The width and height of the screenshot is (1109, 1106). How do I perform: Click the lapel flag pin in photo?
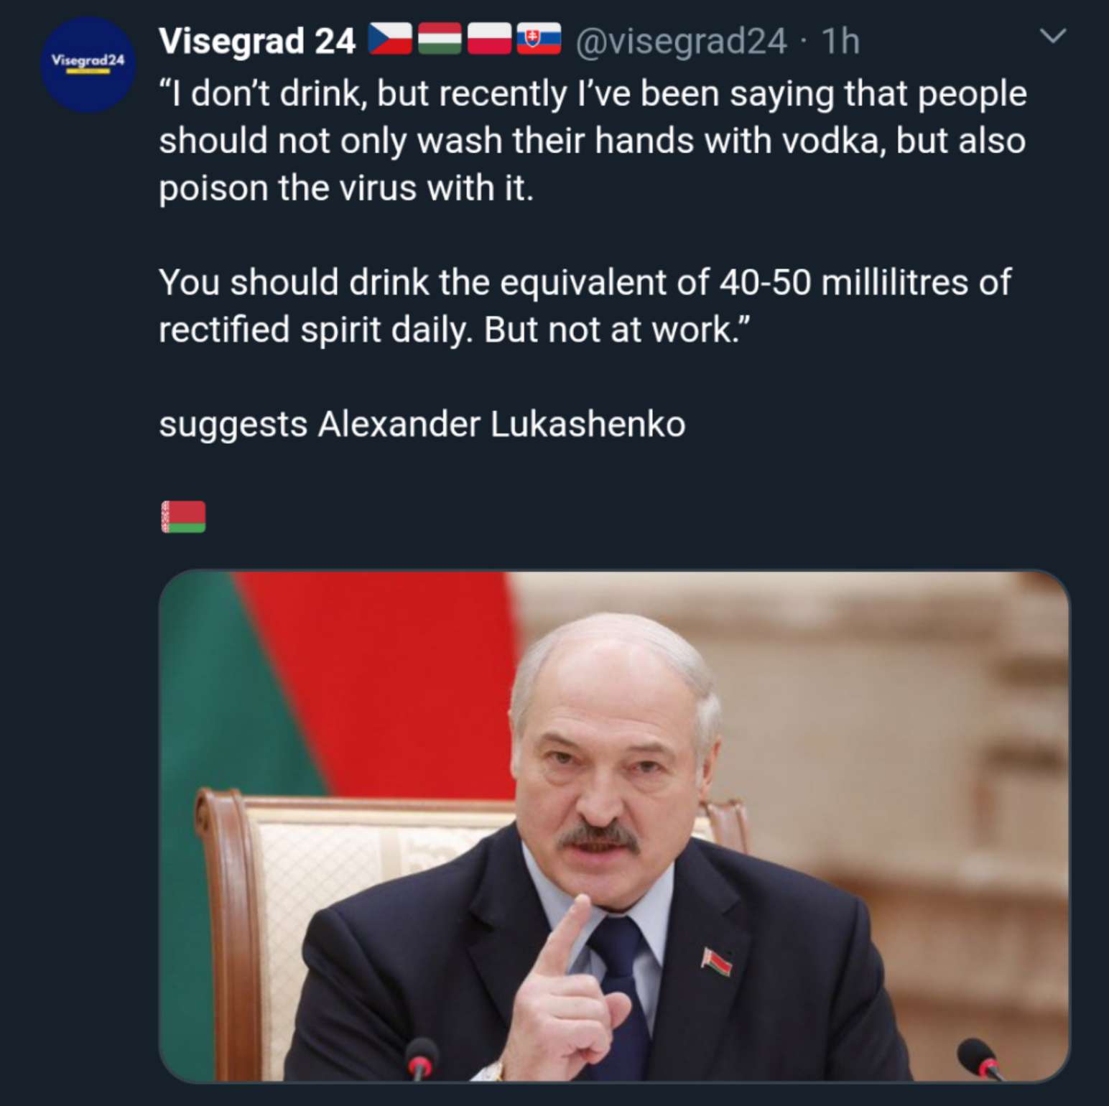point(716,961)
